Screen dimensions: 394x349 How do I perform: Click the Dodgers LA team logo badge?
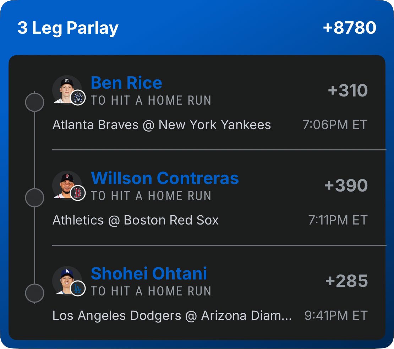78,288
